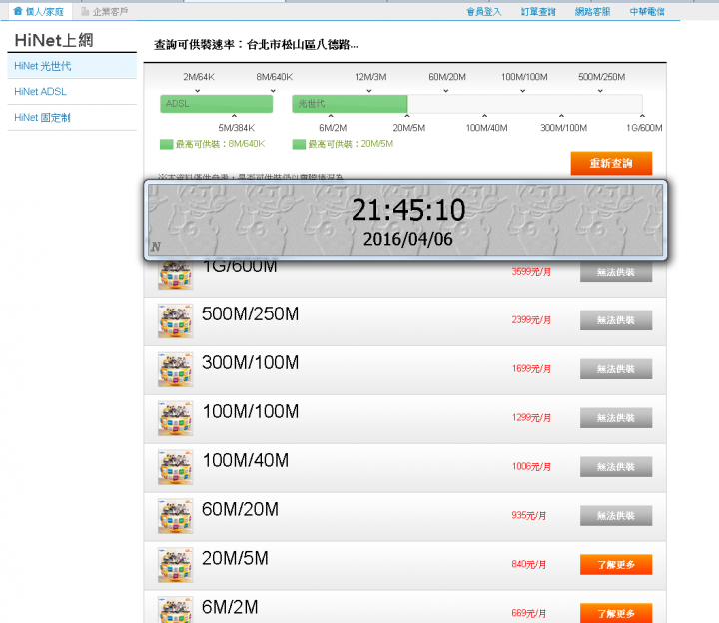719x623 pixels.
Task: Click the 669元/月 price
Action: (x=528, y=613)
